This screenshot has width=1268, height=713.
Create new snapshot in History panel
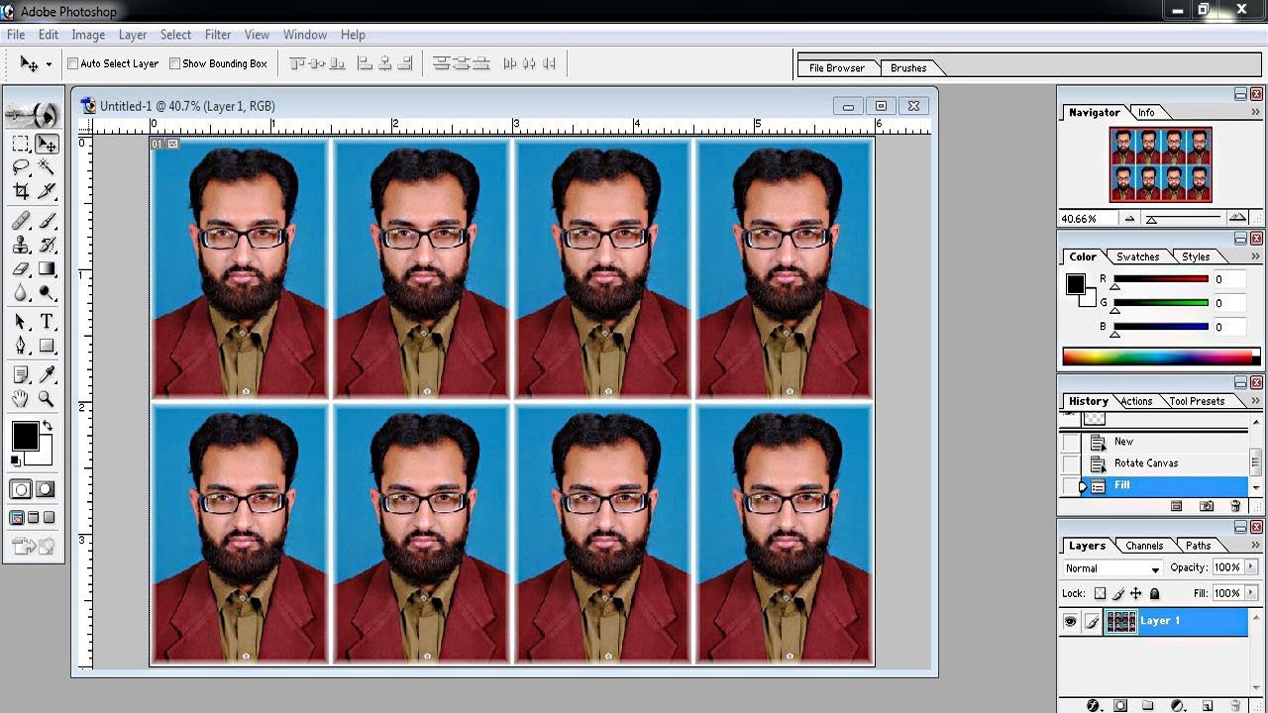(x=1207, y=506)
